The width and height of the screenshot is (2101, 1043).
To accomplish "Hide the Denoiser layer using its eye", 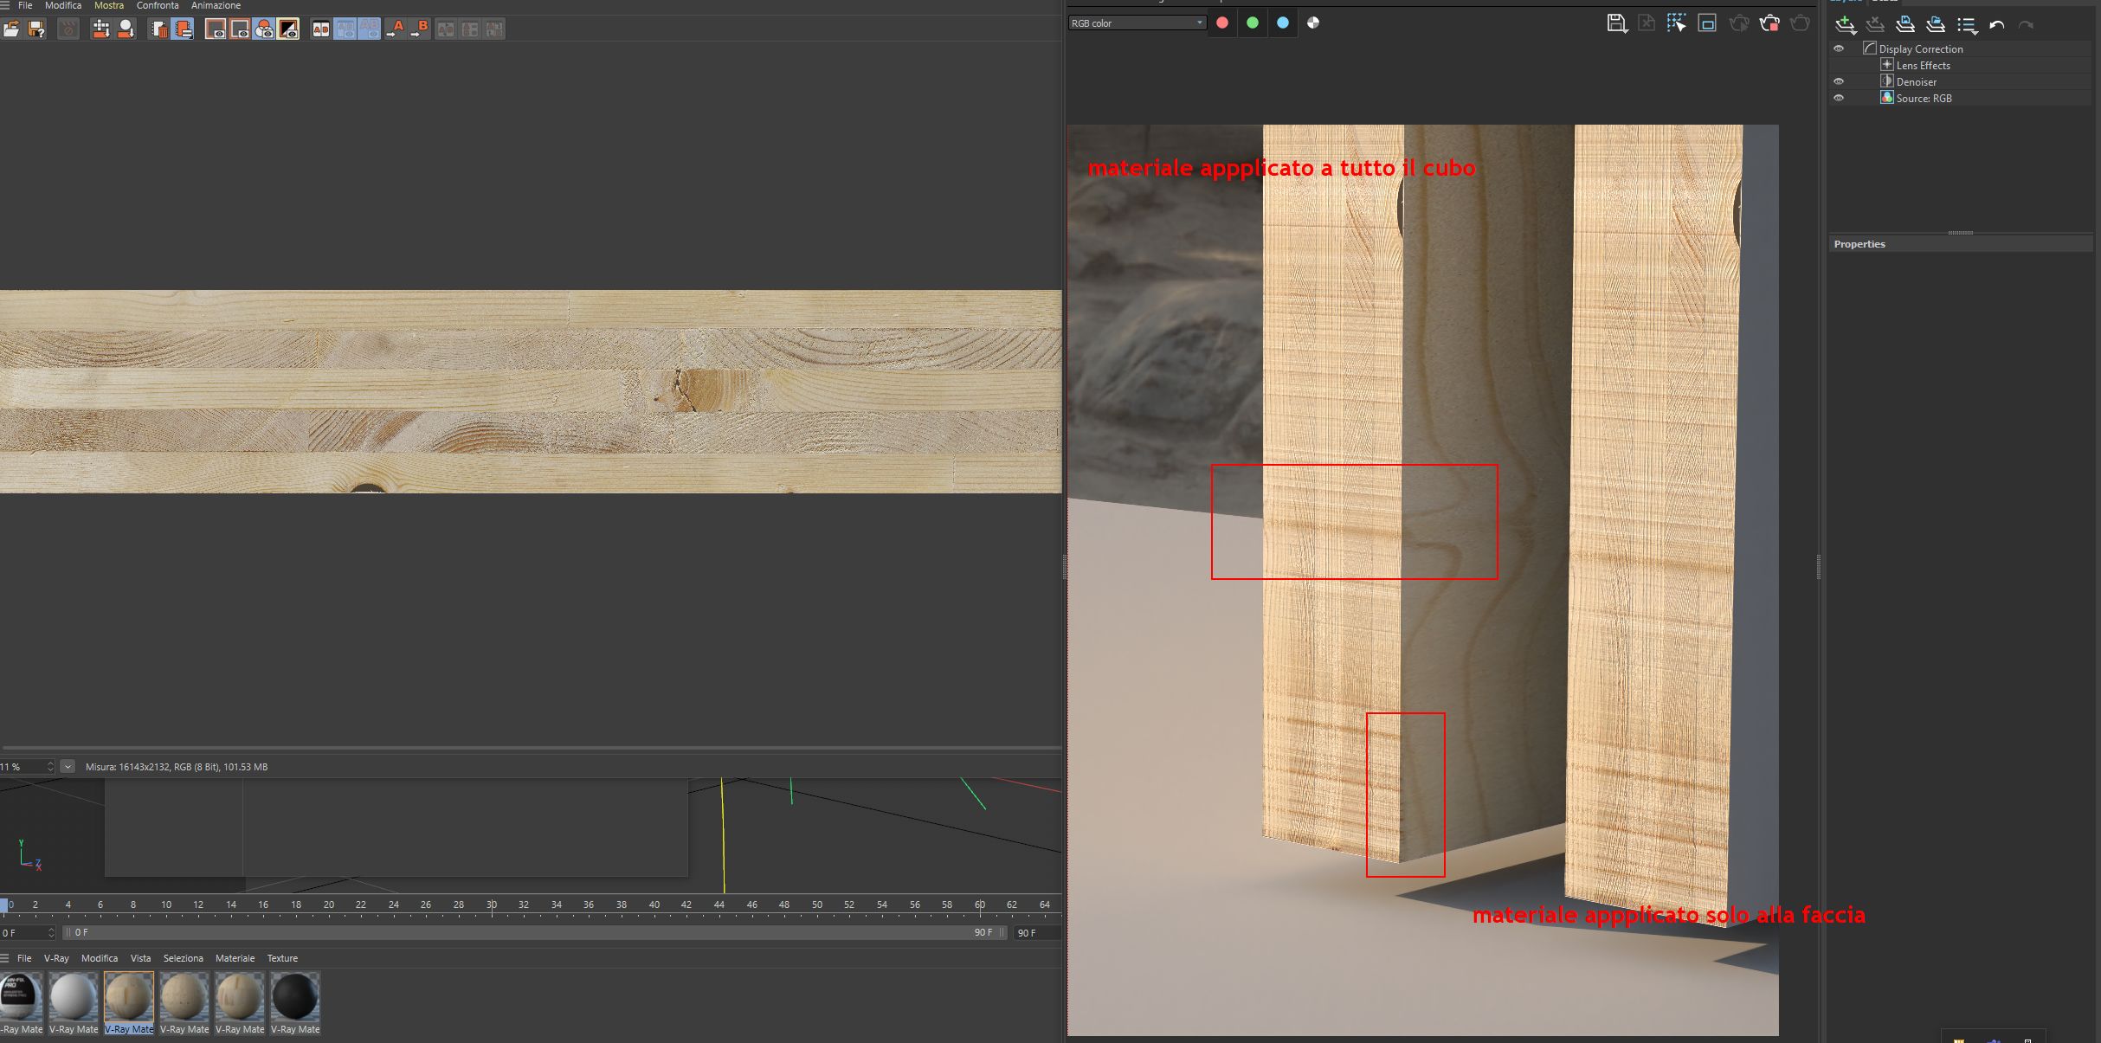I will tap(1839, 82).
